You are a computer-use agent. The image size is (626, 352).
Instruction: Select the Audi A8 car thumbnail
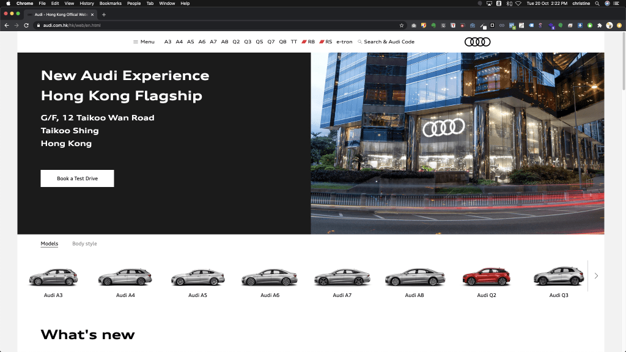point(414,277)
